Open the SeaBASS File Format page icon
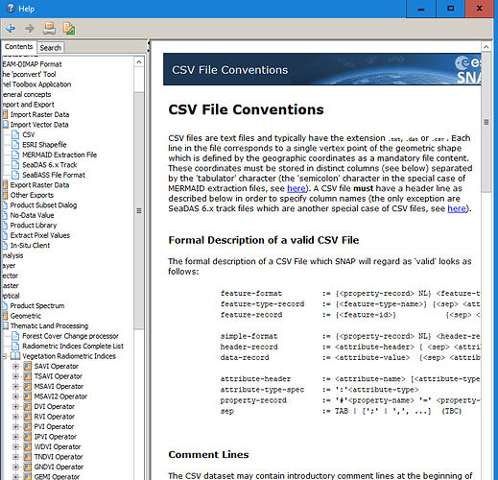The image size is (498, 480). pyautogui.click(x=15, y=175)
